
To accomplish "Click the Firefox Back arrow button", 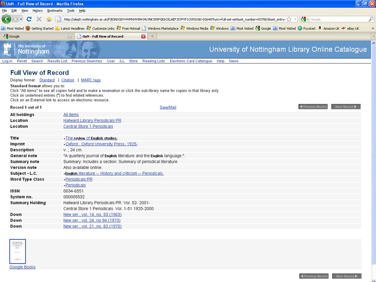I will pos(6,19).
